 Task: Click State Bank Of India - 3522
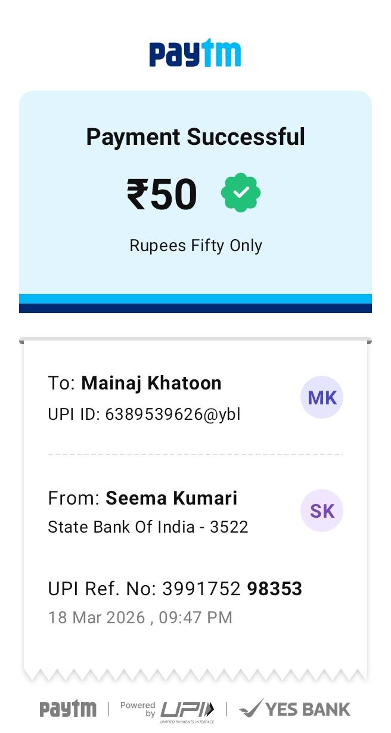[x=148, y=527]
